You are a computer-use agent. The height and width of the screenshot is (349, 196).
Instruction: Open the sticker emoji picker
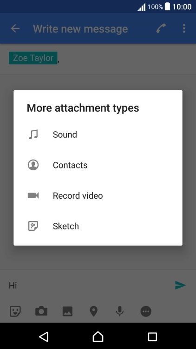[x=15, y=311]
